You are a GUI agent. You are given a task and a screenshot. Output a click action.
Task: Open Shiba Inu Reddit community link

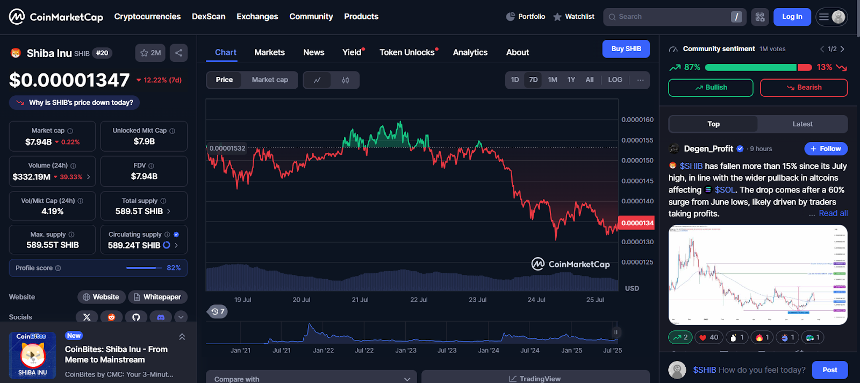pyautogui.click(x=111, y=317)
